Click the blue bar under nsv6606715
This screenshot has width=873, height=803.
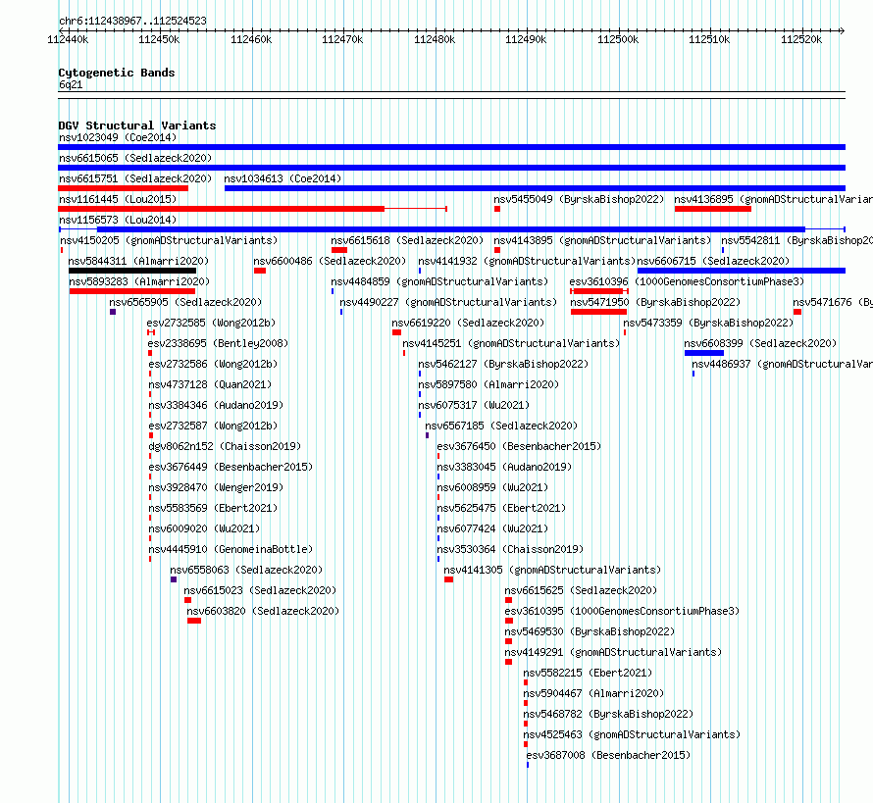[x=742, y=271]
